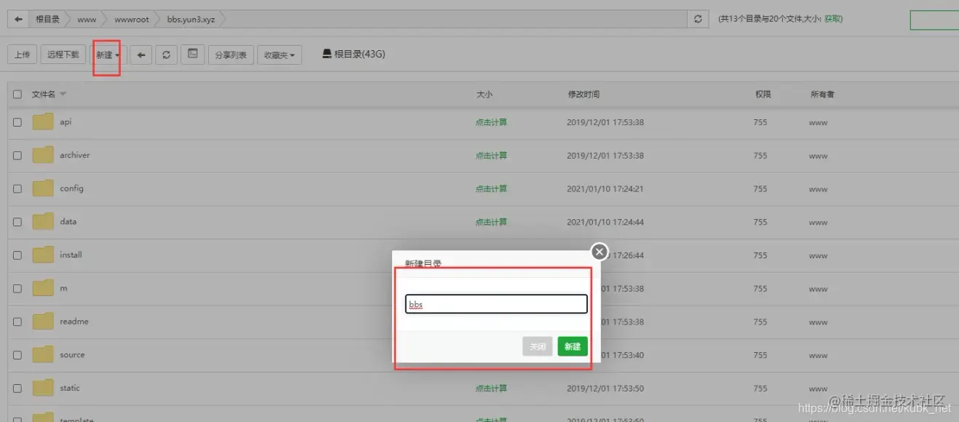Toggle the select-all checkbox in the header
Viewport: 959px width, 422px height.
pos(17,95)
